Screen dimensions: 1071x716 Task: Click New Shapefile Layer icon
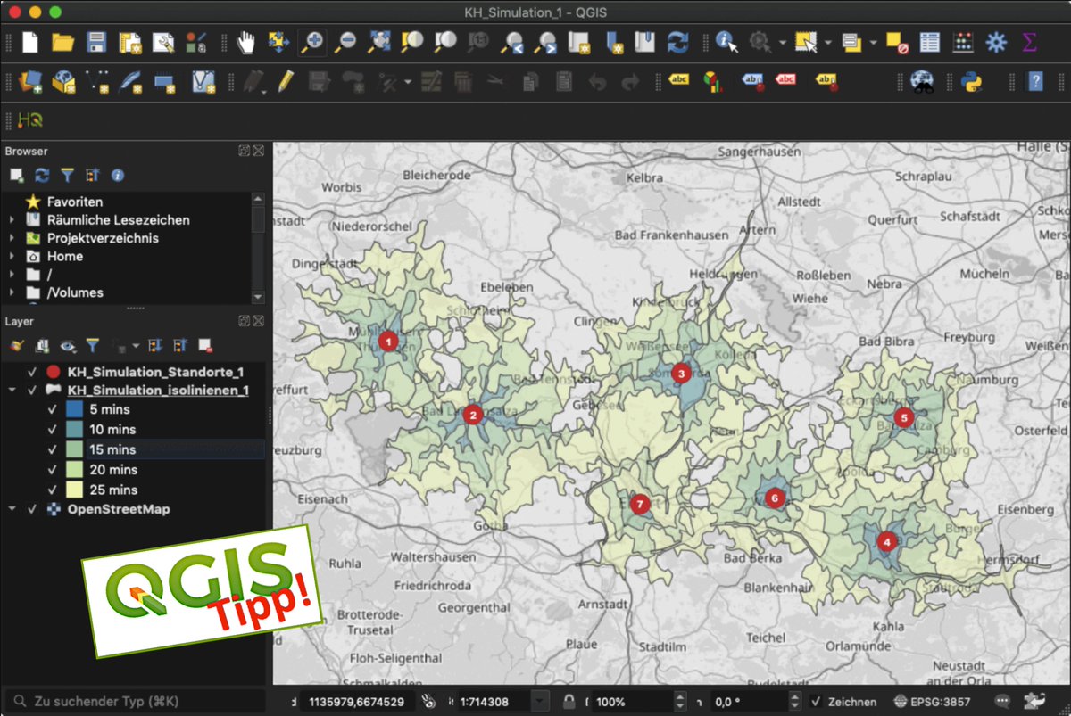point(97,82)
